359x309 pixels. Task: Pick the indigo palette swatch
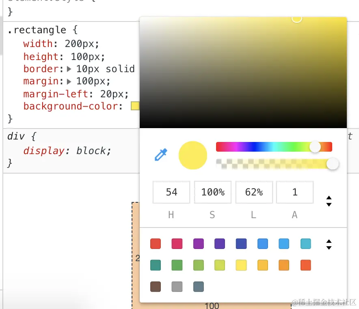241,244
